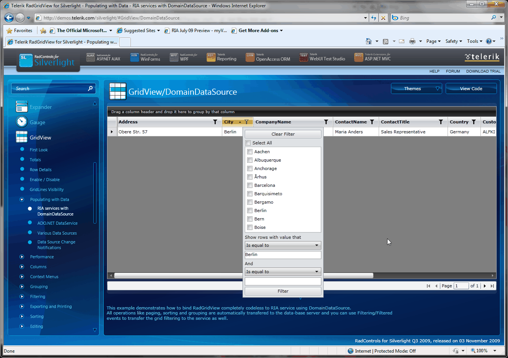The width and height of the screenshot is (508, 358).
Task: Open the second 'Is equal to' dropdown under And
Action: tap(283, 272)
